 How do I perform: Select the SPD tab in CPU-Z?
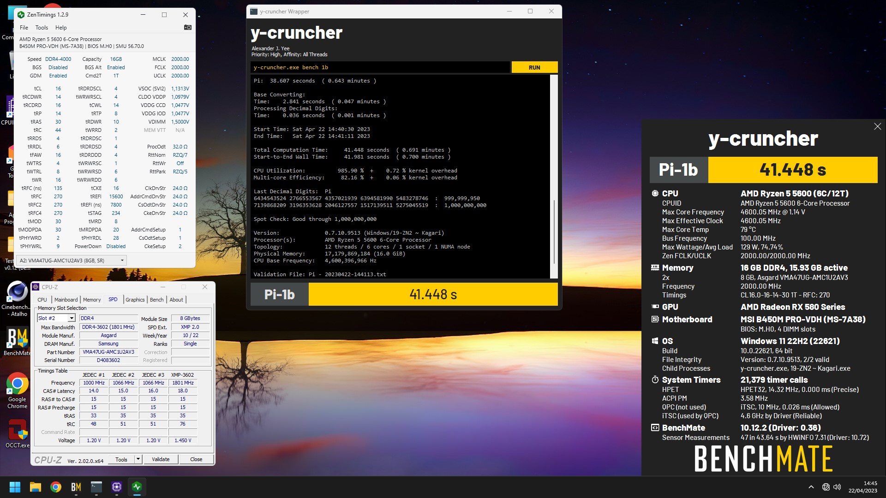point(113,299)
